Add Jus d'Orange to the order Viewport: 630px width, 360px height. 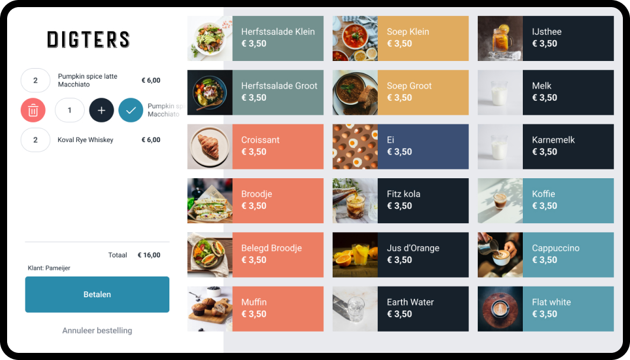[401, 255]
